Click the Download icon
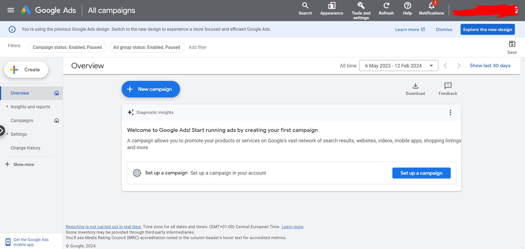Image resolution: width=525 pixels, height=249 pixels. (x=415, y=89)
